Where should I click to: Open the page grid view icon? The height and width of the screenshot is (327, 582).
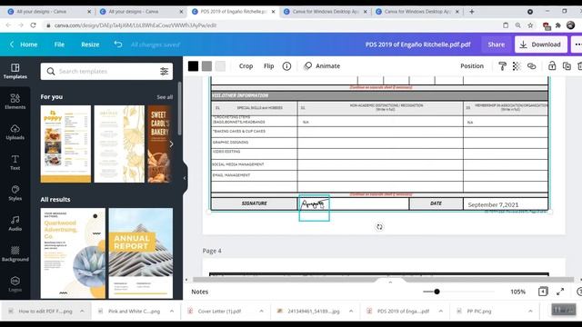pos(543,292)
